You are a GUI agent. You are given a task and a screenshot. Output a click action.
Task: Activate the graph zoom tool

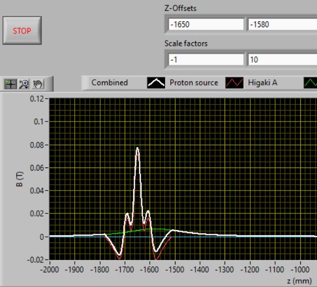click(22, 83)
